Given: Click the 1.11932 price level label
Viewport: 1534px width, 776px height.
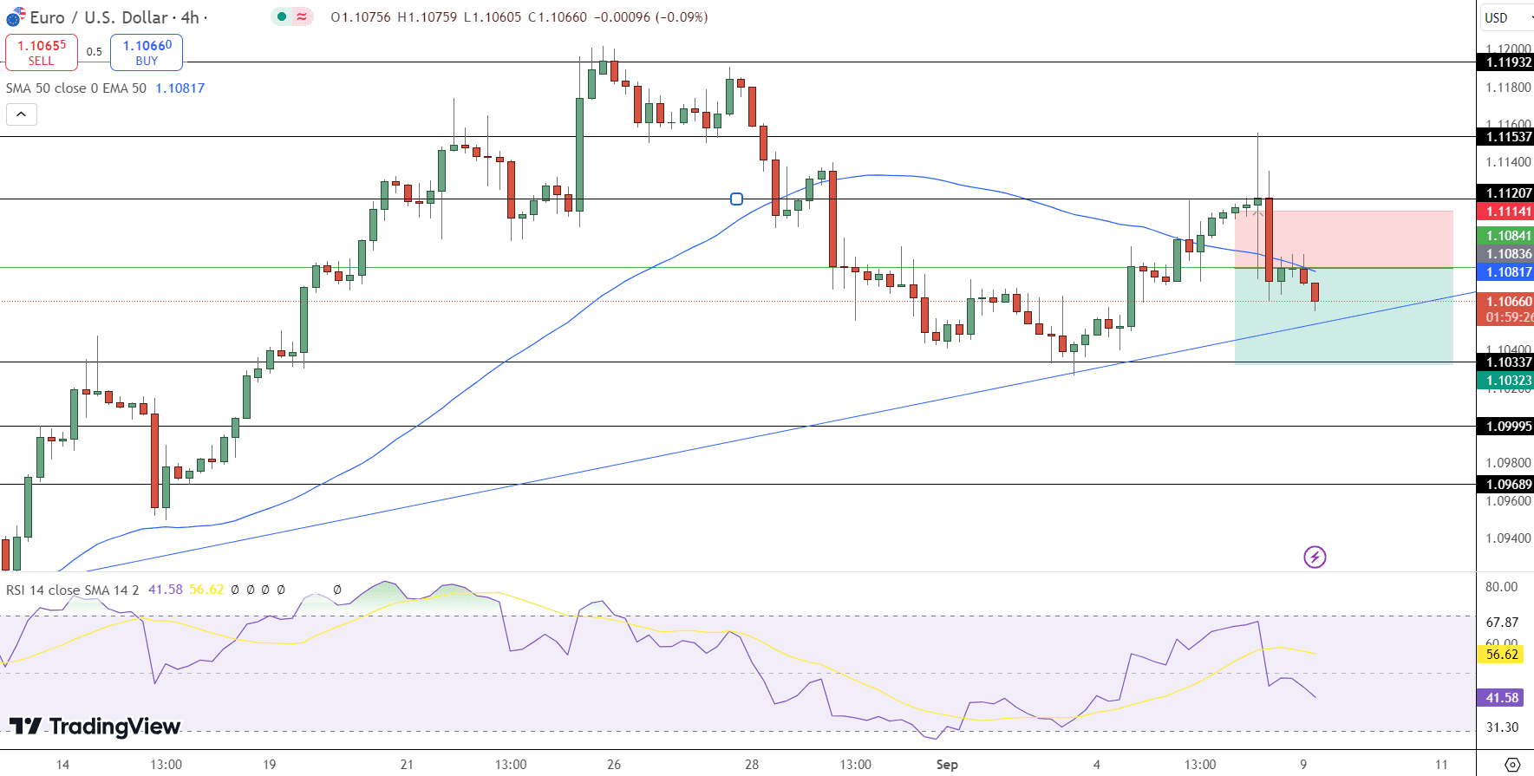Looking at the screenshot, I should coord(1505,62).
